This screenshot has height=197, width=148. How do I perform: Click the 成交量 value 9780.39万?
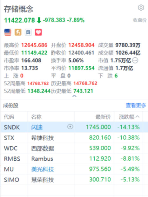click(x=128, y=45)
